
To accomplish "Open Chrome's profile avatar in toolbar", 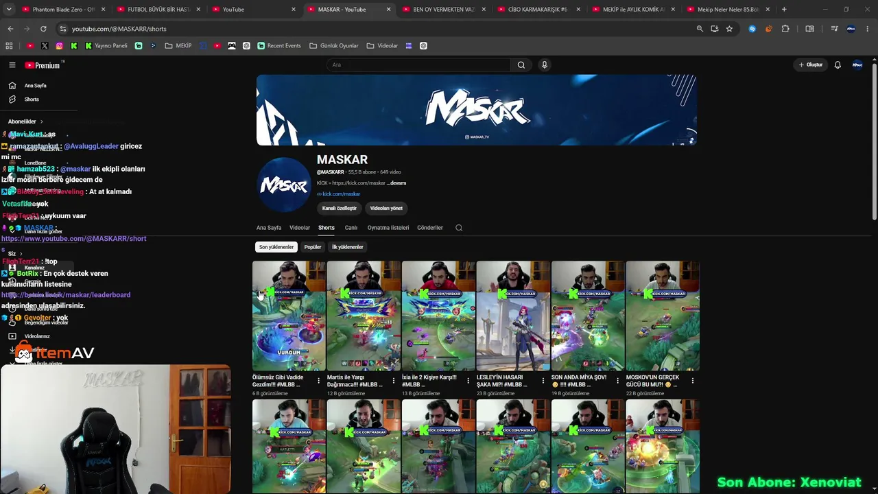I will point(851,29).
